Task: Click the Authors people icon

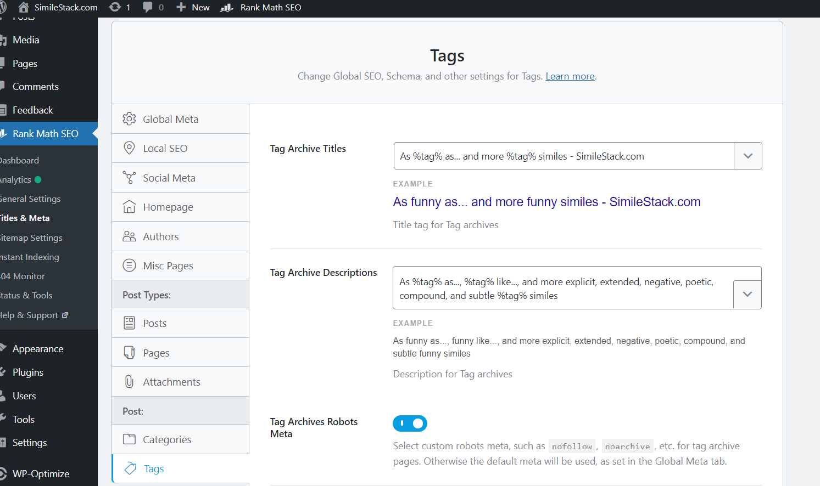Action: [x=129, y=236]
